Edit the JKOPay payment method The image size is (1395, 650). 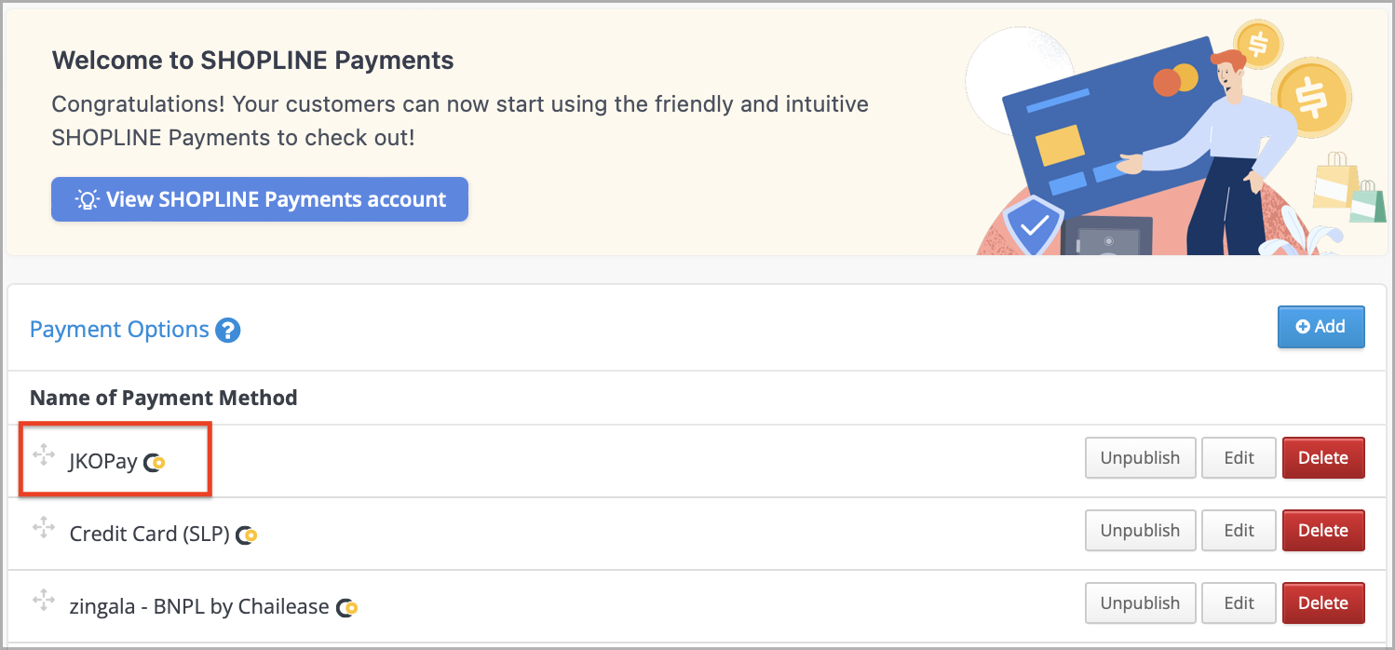click(x=1239, y=458)
